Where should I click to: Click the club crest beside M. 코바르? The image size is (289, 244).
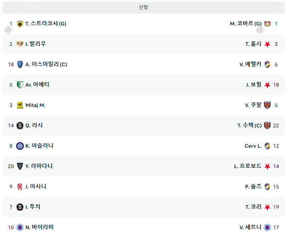point(267,24)
